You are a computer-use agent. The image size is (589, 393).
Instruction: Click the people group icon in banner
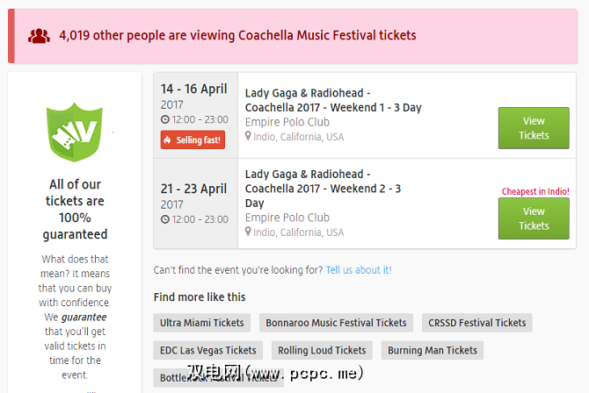(x=39, y=36)
